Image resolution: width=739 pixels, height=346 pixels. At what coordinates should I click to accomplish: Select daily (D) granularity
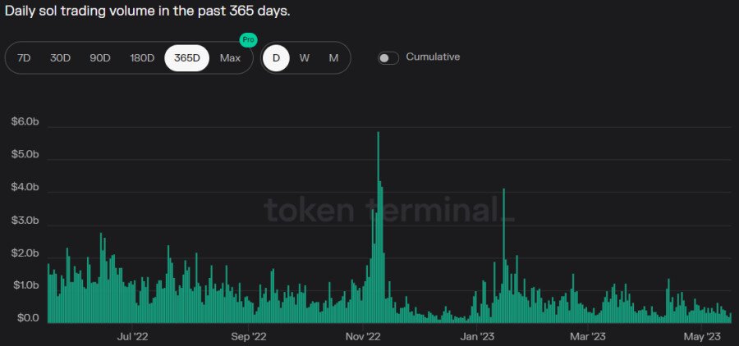click(x=276, y=58)
